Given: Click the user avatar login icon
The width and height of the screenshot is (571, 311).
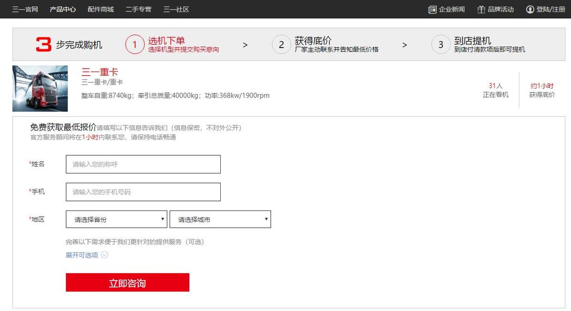Looking at the screenshot, I should [530, 10].
